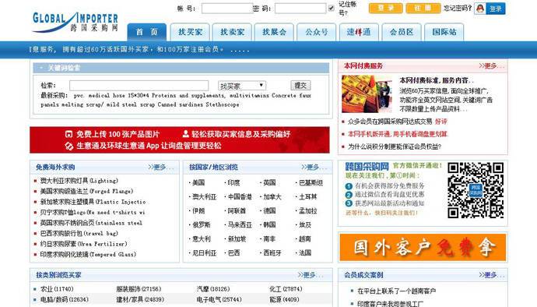Open the 化工 (27874) category

point(286,289)
